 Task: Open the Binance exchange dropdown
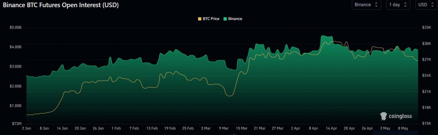(366, 5)
